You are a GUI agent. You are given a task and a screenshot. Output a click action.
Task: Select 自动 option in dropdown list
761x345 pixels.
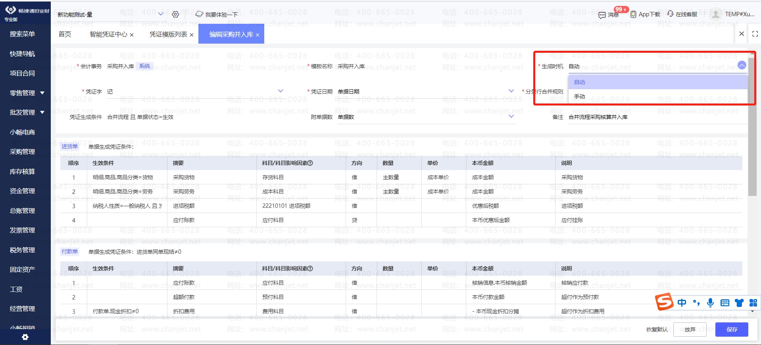pyautogui.click(x=658, y=82)
